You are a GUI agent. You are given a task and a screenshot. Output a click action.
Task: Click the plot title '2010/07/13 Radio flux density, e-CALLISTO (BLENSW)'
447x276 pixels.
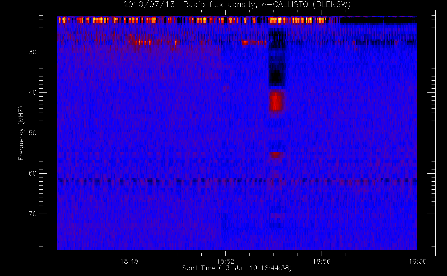coord(237,4)
